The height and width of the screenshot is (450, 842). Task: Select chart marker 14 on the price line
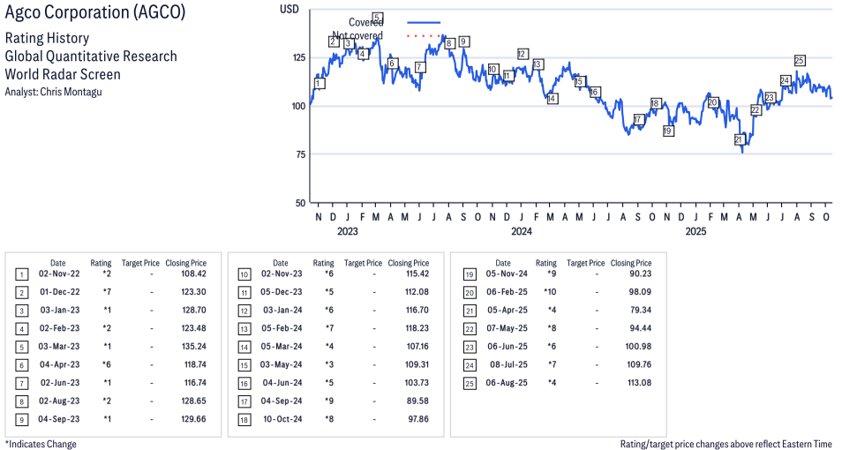click(x=552, y=99)
